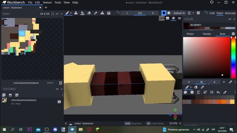The image size is (237, 133).
Task: Switch to Picker color tab
Action: [x=190, y=34]
